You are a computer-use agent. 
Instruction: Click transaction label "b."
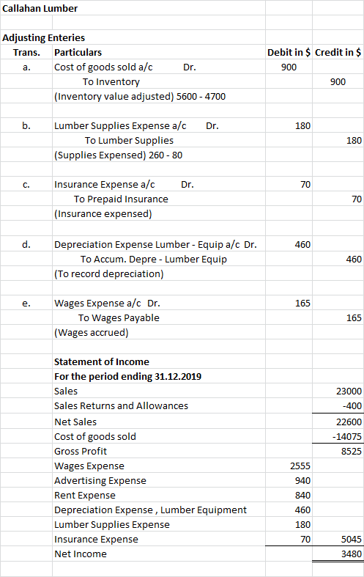(26, 126)
